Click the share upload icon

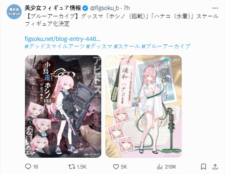point(215,166)
